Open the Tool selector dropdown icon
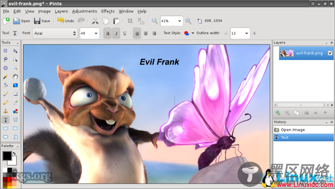 tap(15, 33)
